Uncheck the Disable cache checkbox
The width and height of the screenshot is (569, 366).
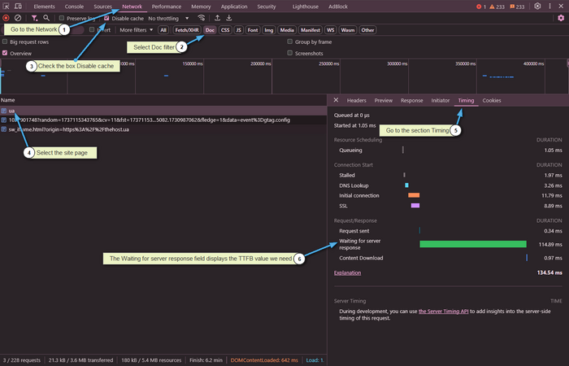pyautogui.click(x=106, y=18)
